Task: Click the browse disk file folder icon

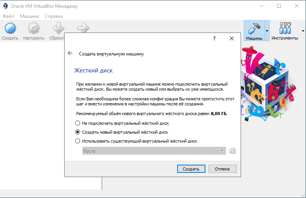Action: coord(232,151)
